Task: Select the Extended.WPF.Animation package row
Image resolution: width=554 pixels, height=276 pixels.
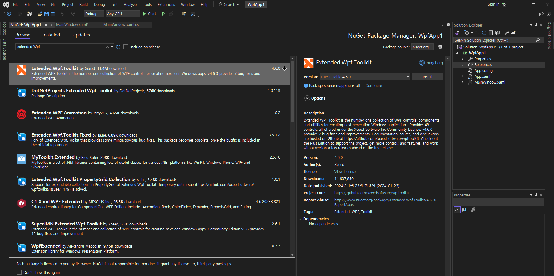Action: click(x=149, y=117)
